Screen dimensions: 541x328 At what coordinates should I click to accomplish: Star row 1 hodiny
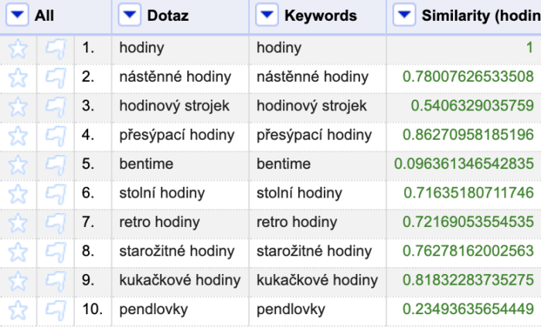tap(18, 48)
